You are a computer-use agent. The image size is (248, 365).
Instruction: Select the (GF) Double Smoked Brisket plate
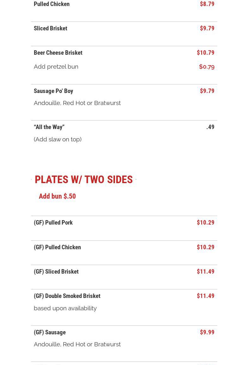pyautogui.click(x=67, y=296)
